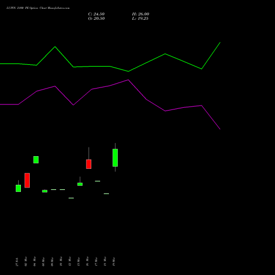Select the 19 Mar date label
275x275 pixels.
114,262
